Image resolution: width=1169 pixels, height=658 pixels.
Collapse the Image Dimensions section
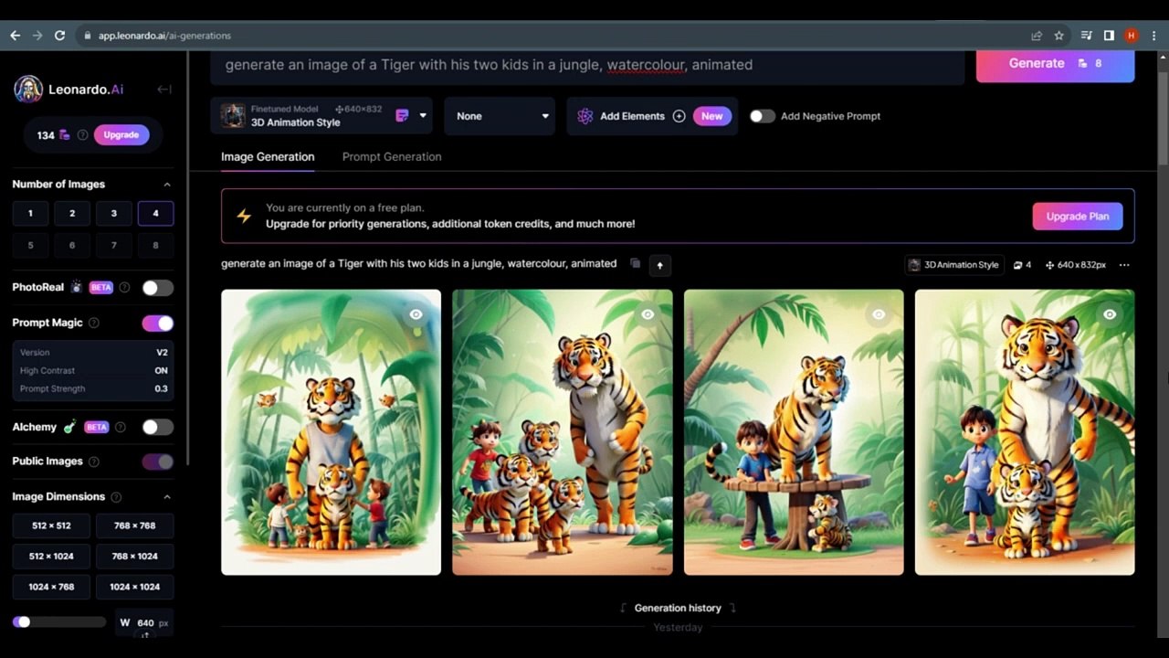point(167,497)
